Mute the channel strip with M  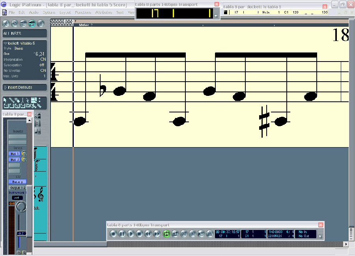19,252
